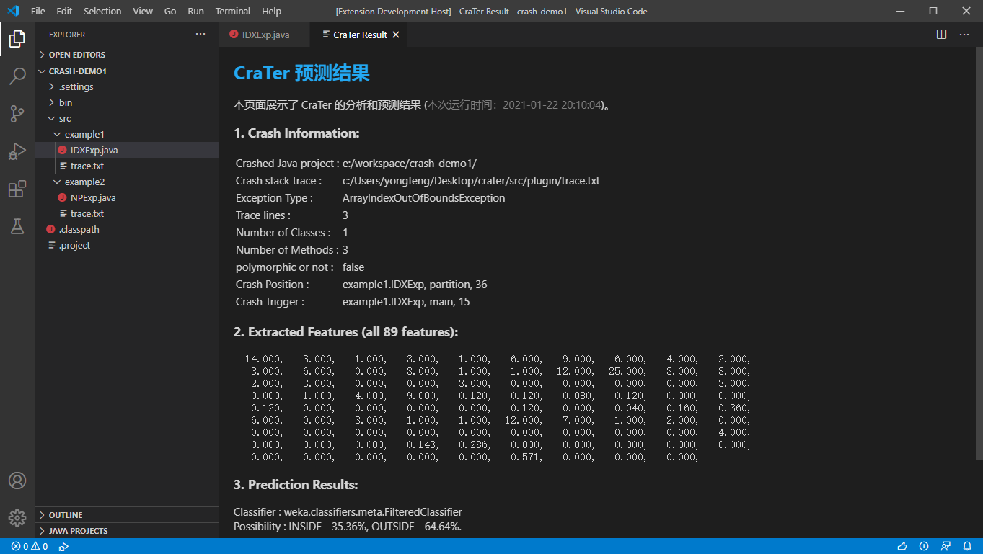Open the Edit menu
Screen dimensions: 983x554
[x=64, y=11]
